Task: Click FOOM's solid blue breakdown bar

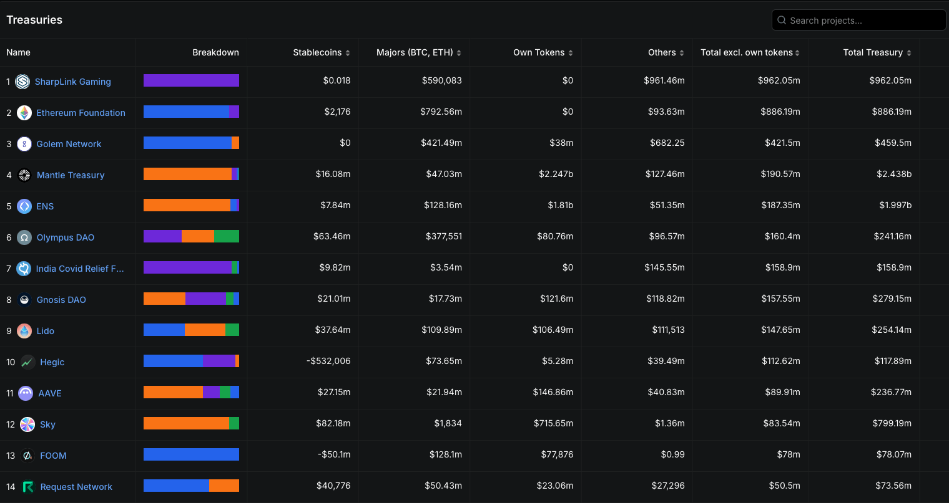Action: point(191,454)
